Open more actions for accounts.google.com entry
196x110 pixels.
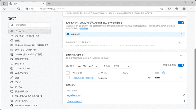(x=181, y=78)
